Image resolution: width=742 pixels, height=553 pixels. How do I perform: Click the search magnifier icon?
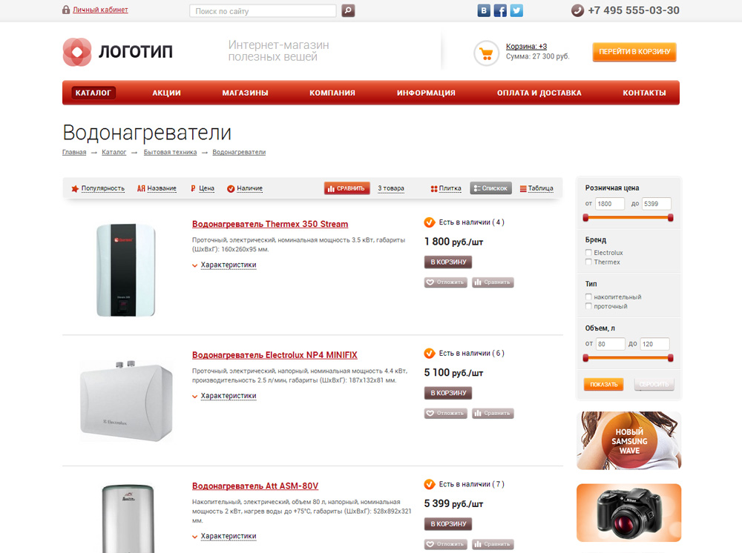point(348,10)
